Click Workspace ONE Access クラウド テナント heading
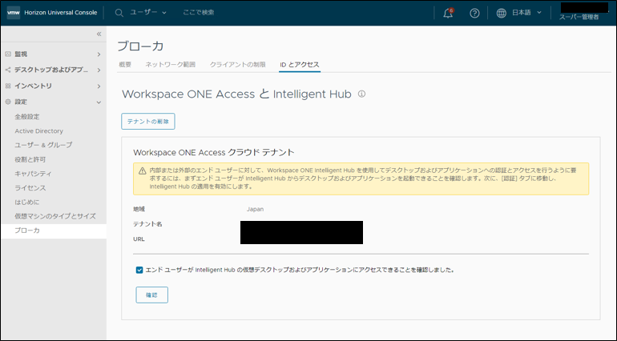 coord(214,153)
